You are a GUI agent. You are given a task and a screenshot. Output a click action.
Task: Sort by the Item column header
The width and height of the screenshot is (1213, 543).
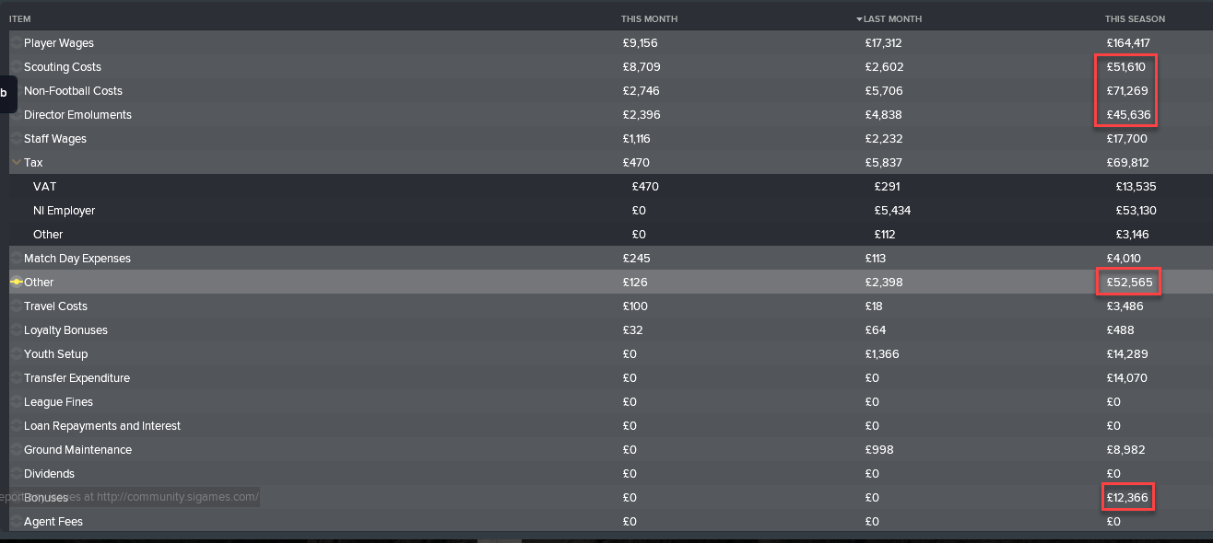coord(19,19)
